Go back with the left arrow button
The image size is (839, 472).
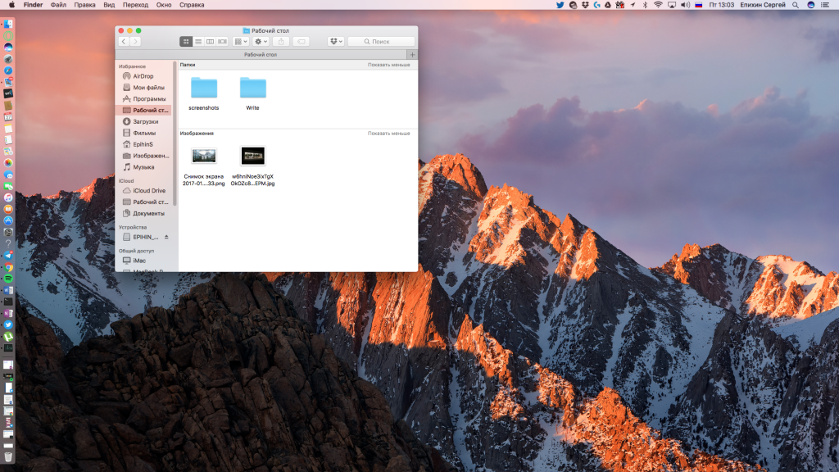coord(124,41)
